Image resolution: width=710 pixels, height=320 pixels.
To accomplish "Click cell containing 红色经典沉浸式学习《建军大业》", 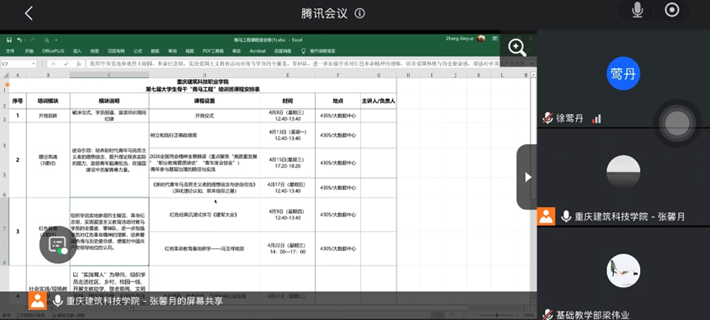I will click(204, 215).
